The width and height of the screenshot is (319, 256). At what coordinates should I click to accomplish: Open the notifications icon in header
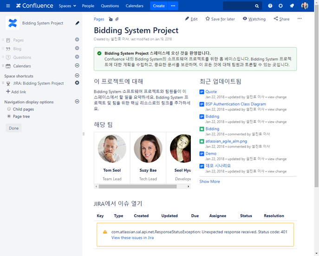click(292, 6)
